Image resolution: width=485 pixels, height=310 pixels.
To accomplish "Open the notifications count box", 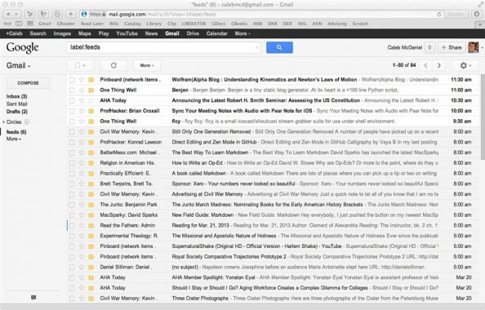I will click(429, 47).
